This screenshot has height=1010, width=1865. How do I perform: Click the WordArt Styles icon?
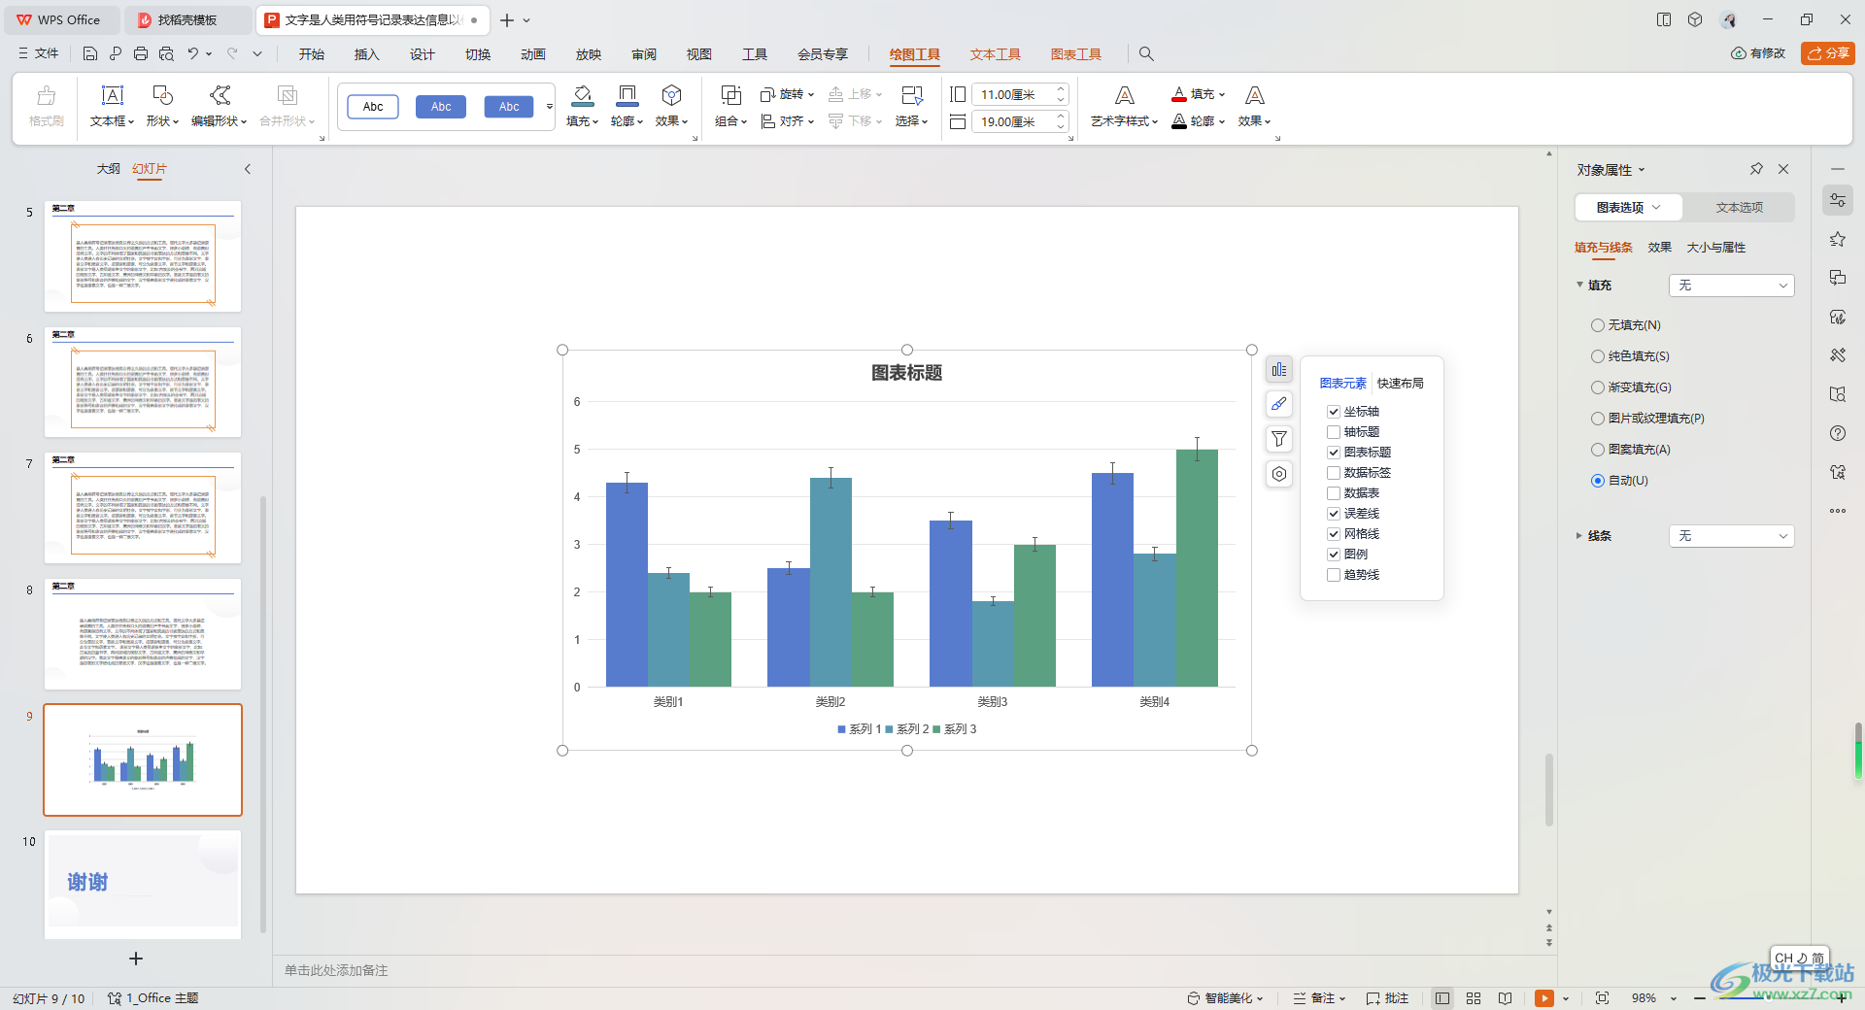click(1124, 95)
